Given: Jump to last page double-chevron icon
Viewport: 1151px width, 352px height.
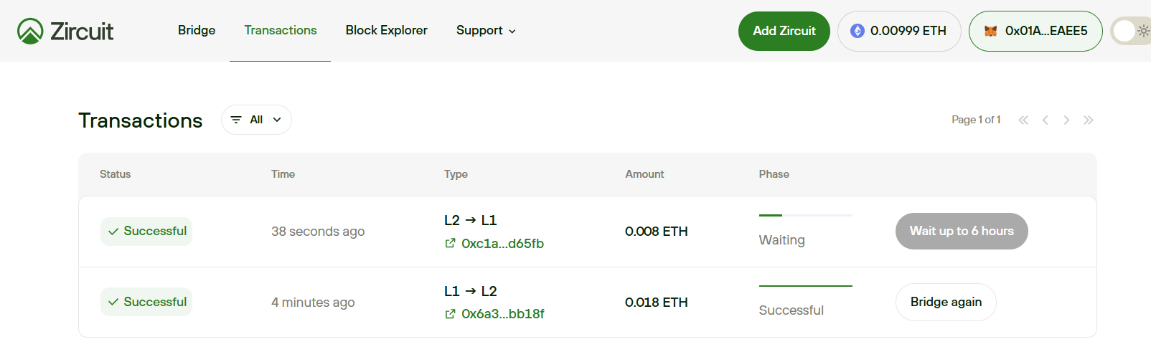Looking at the screenshot, I should [x=1089, y=120].
